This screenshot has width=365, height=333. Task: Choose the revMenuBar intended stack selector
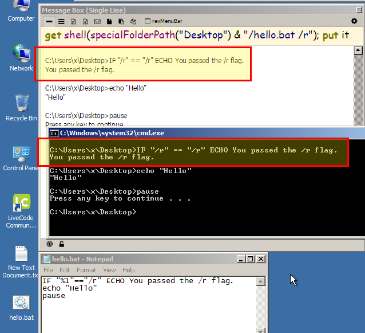(164, 21)
